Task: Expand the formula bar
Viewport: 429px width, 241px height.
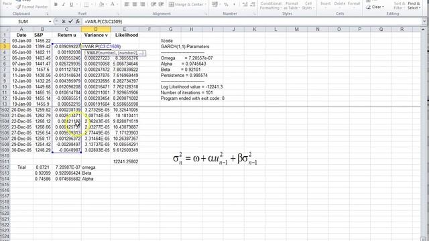Action: (x=424, y=21)
